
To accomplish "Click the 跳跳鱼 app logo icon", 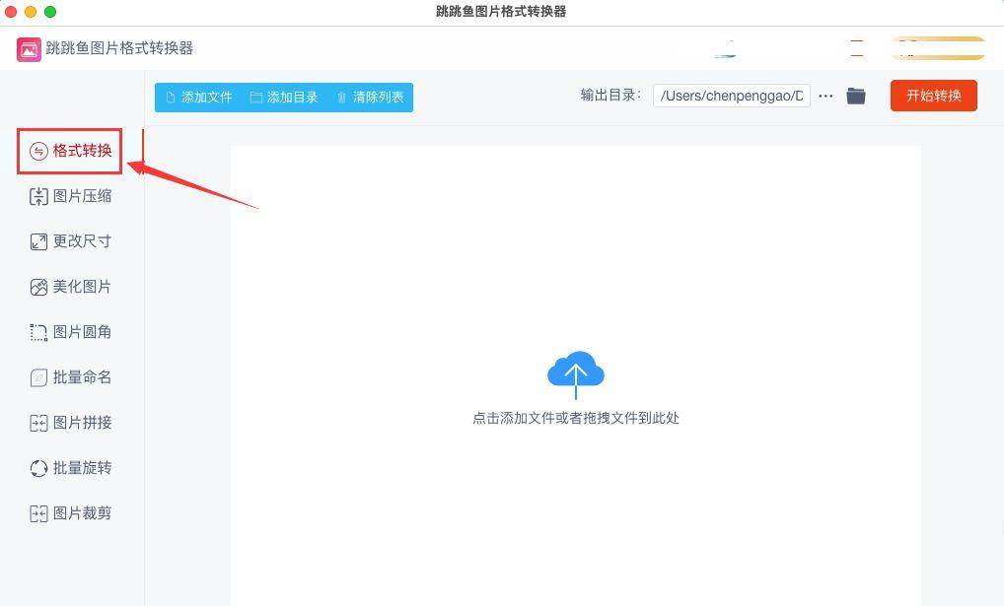I will tap(29, 48).
